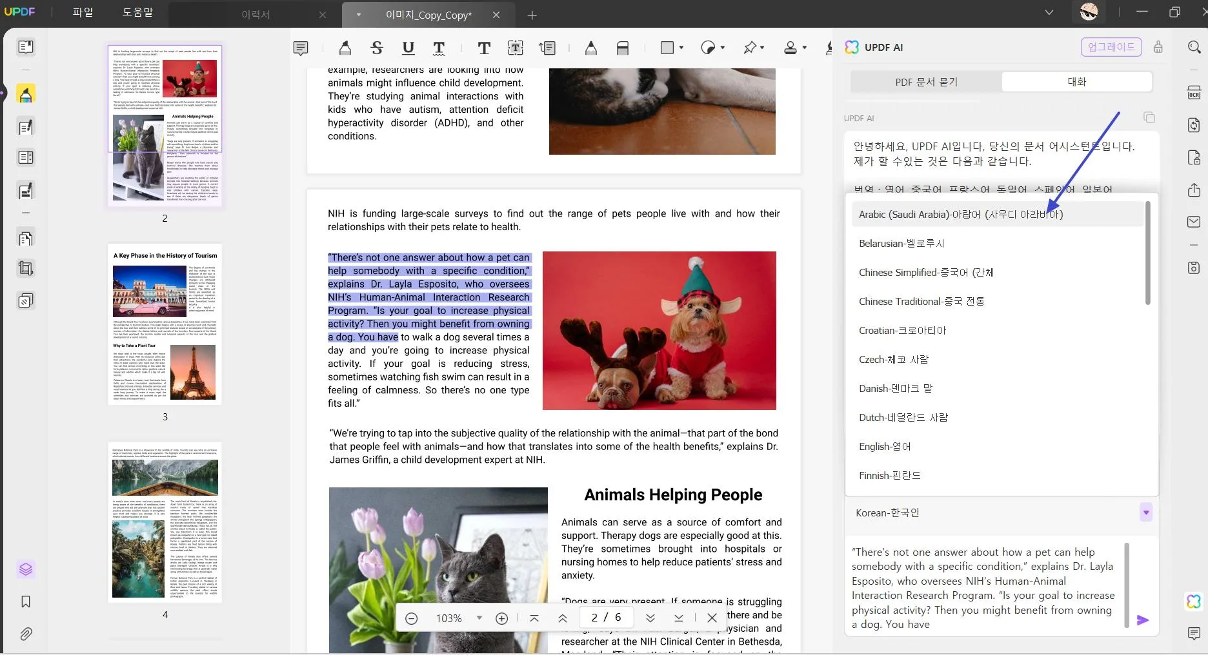Close the page navigation bar
Image resolution: width=1208 pixels, height=655 pixels.
(x=712, y=618)
